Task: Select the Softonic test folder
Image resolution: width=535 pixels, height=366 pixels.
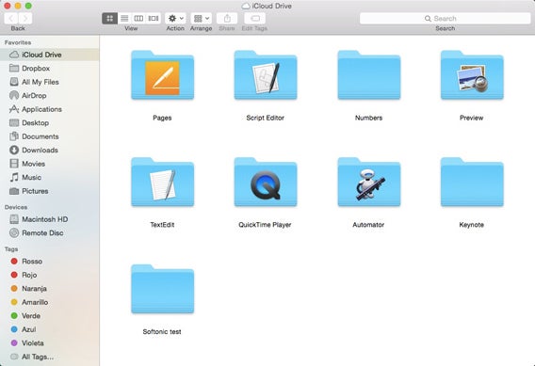Action: [x=162, y=289]
